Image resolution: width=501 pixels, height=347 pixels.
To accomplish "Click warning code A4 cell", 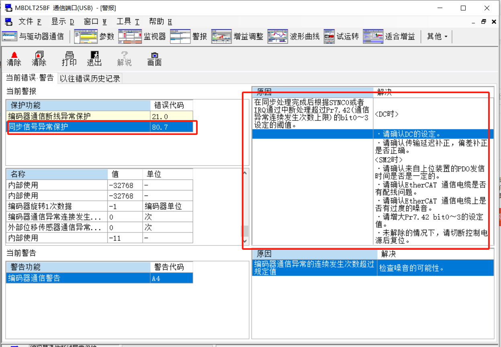I will (172, 278).
